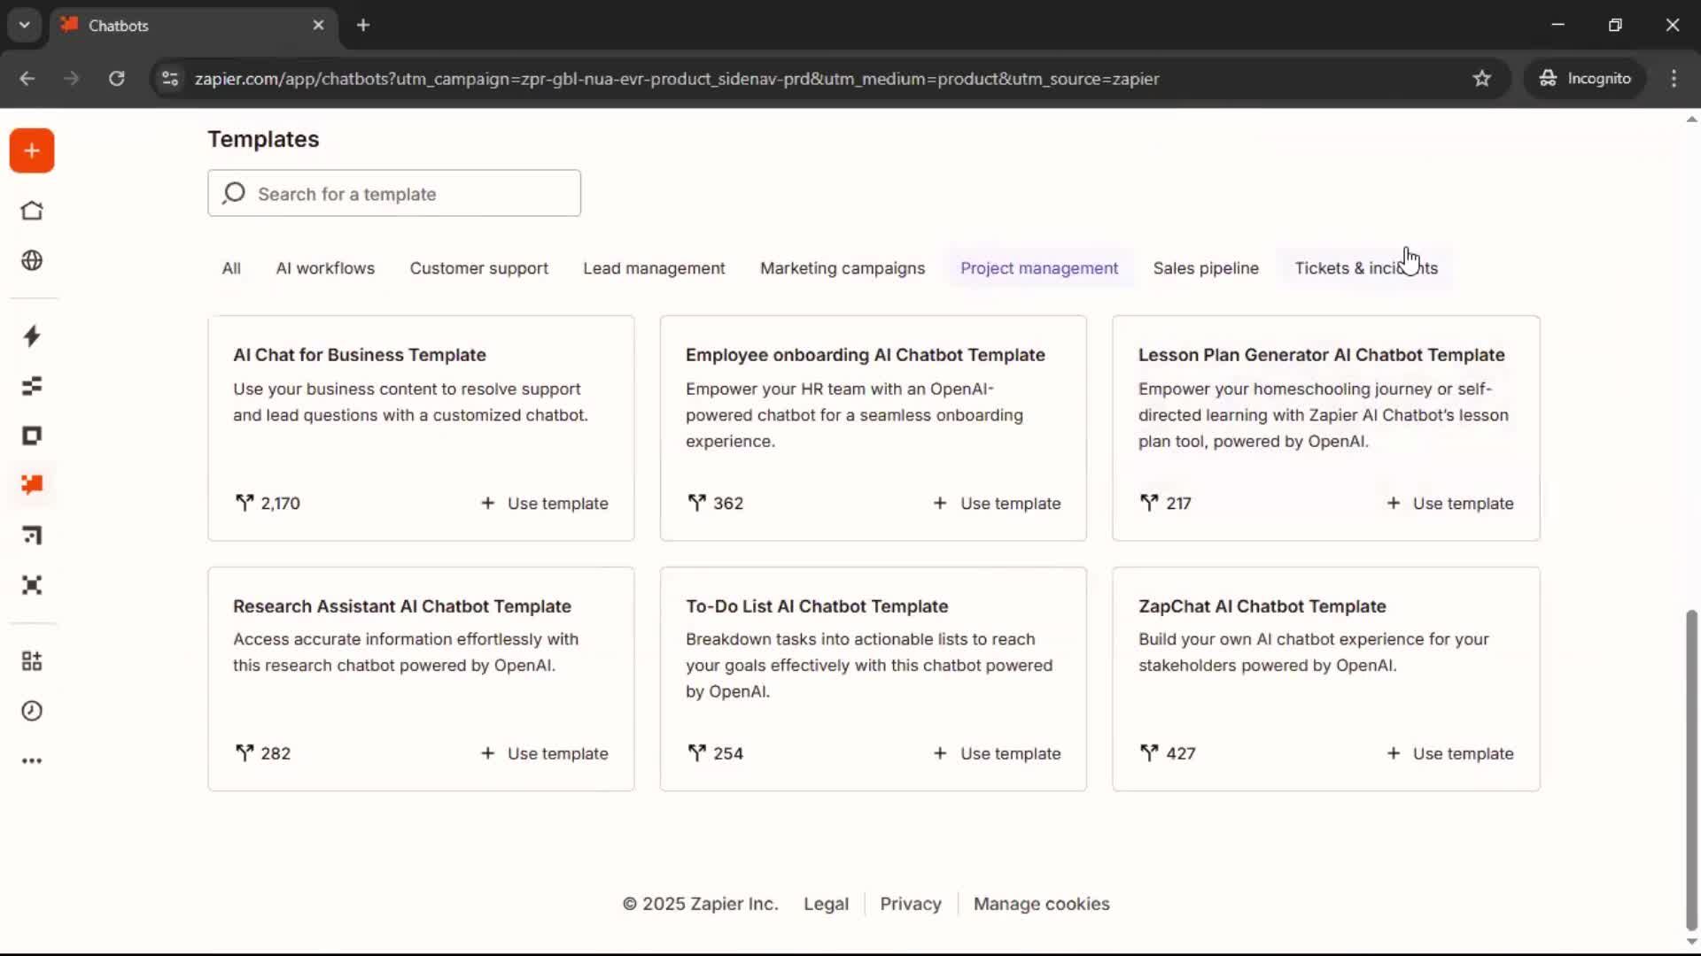Open the site information icon in the address bar
Image resolution: width=1701 pixels, height=956 pixels.
click(170, 79)
